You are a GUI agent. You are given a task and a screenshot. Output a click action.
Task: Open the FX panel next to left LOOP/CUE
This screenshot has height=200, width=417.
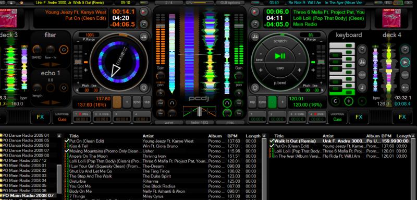pyautogui.click(x=40, y=117)
